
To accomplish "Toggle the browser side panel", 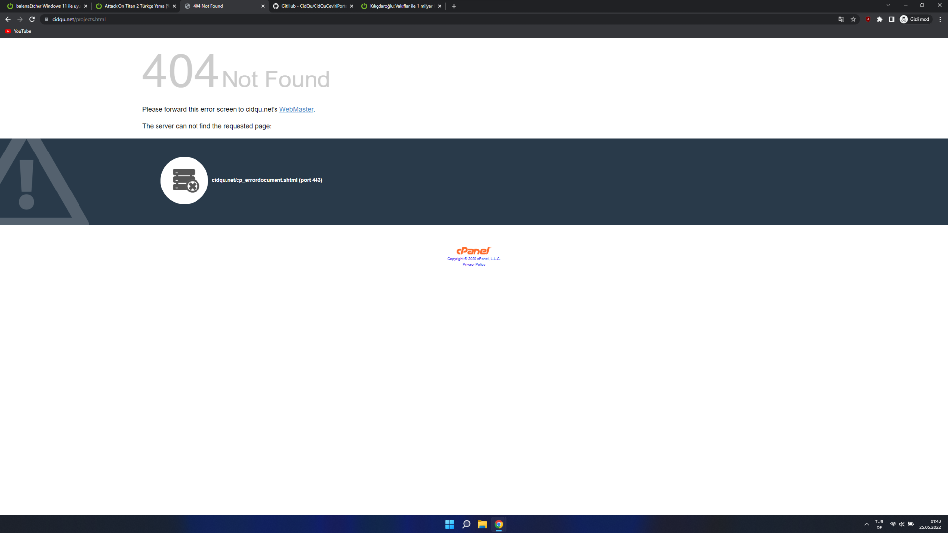I will 892,19.
